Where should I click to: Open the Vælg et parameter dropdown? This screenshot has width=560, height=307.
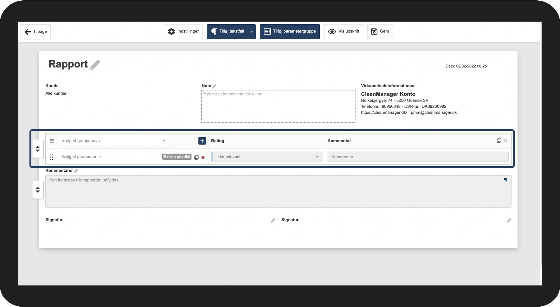click(81, 157)
